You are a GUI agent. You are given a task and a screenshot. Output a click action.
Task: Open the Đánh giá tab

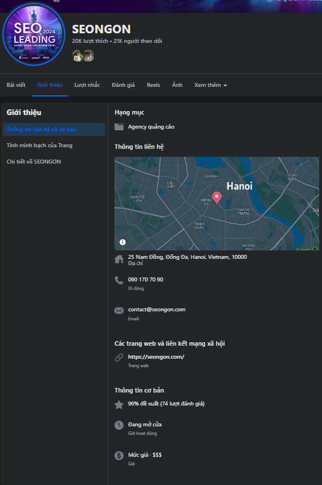(123, 85)
